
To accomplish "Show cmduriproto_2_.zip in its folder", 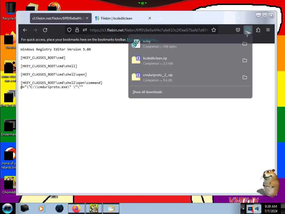I will [245, 77].
